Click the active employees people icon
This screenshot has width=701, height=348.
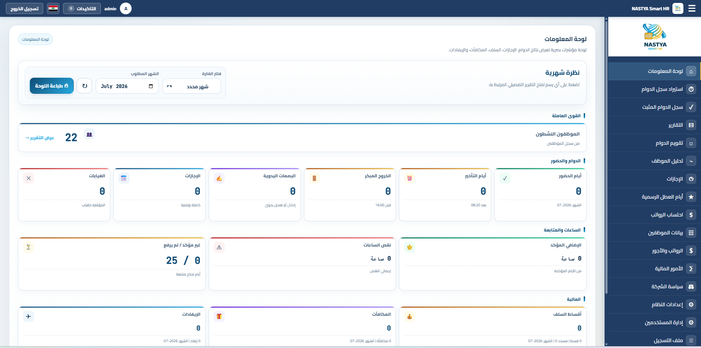tap(89, 134)
